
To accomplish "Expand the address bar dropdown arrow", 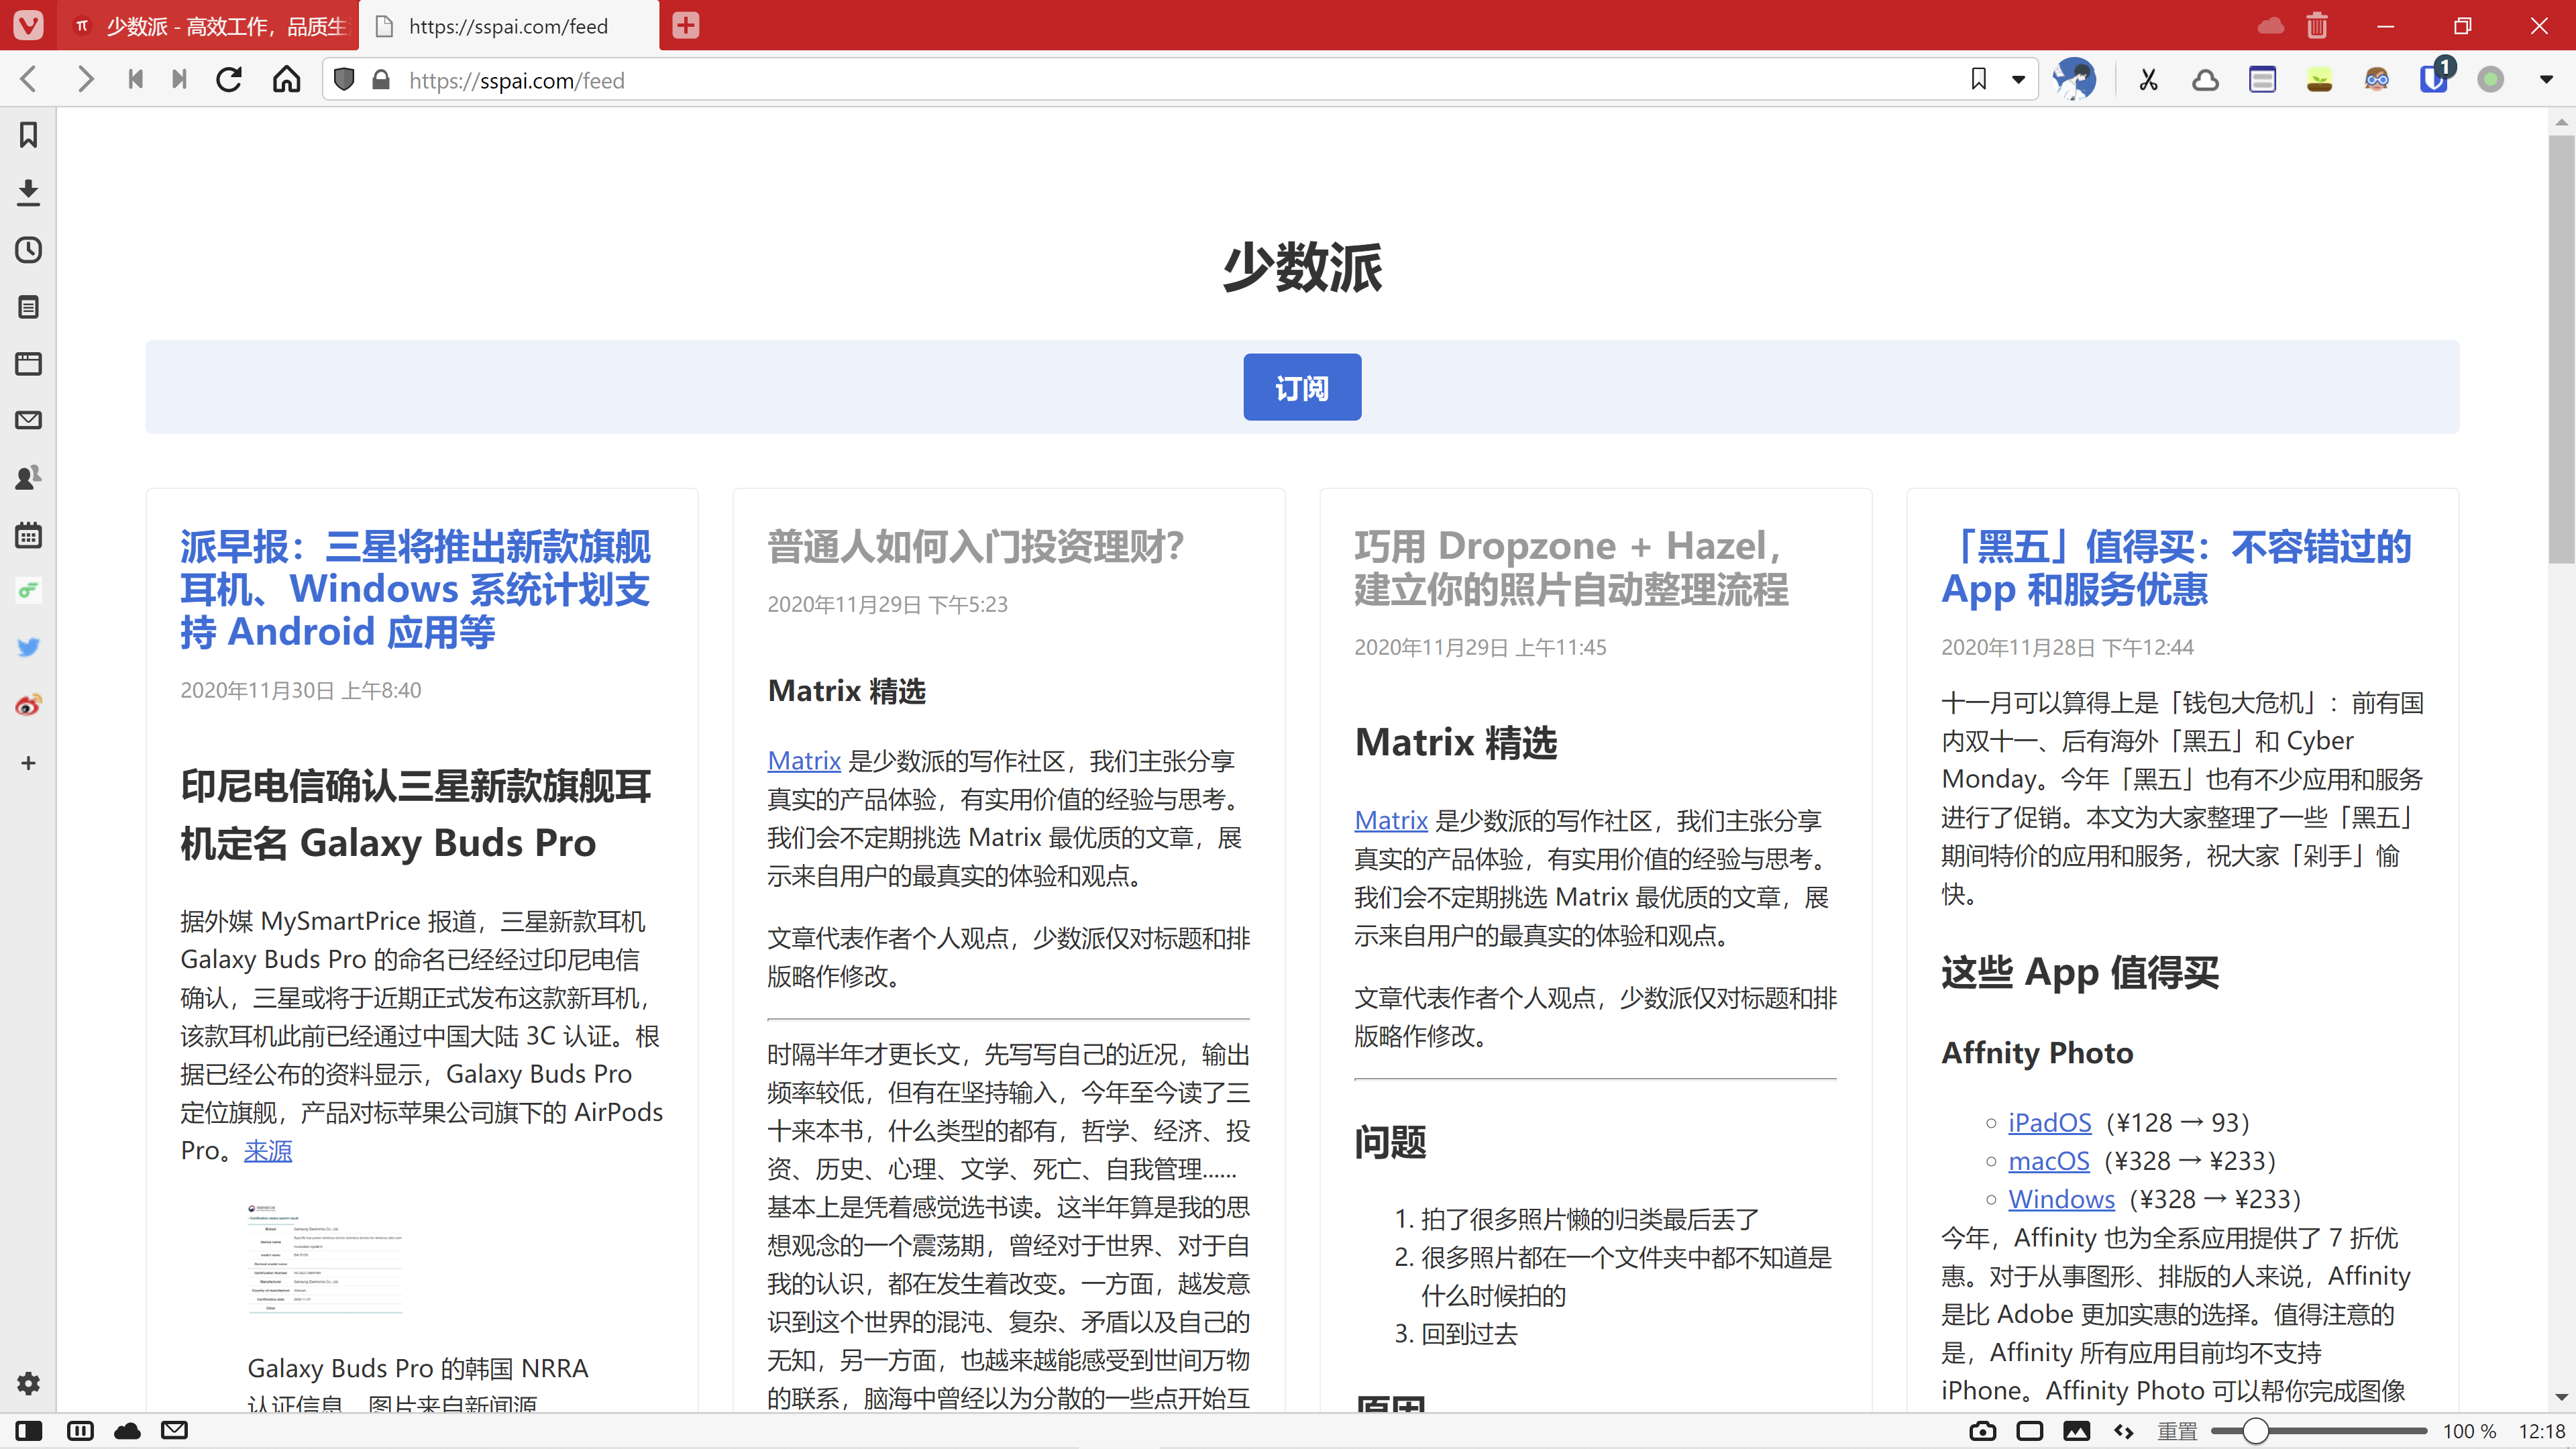I will (2019, 80).
